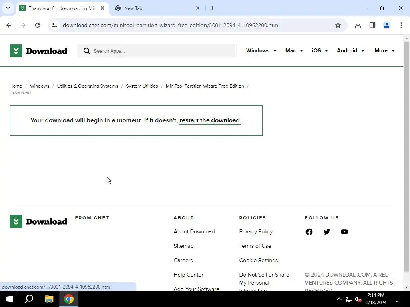Open MiniTool Partition Wizard Free Edition breadcrumb

tap(205, 86)
